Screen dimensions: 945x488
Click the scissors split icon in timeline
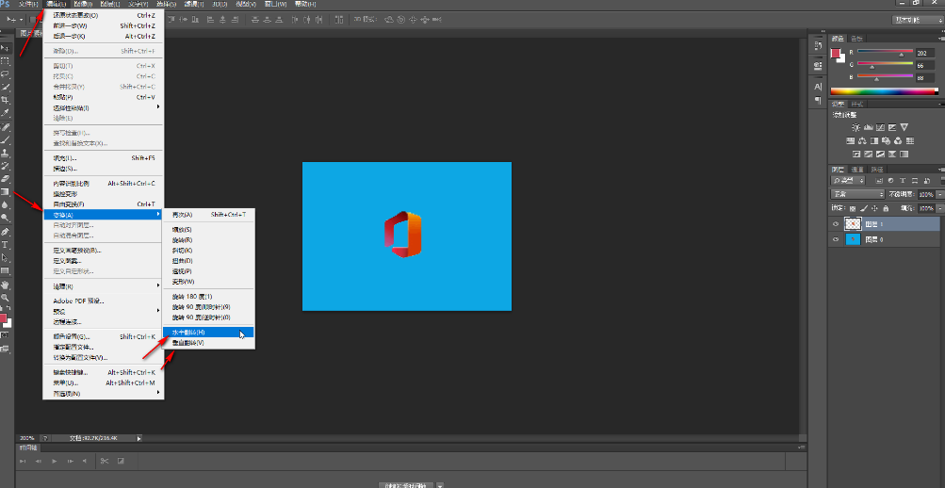point(105,461)
